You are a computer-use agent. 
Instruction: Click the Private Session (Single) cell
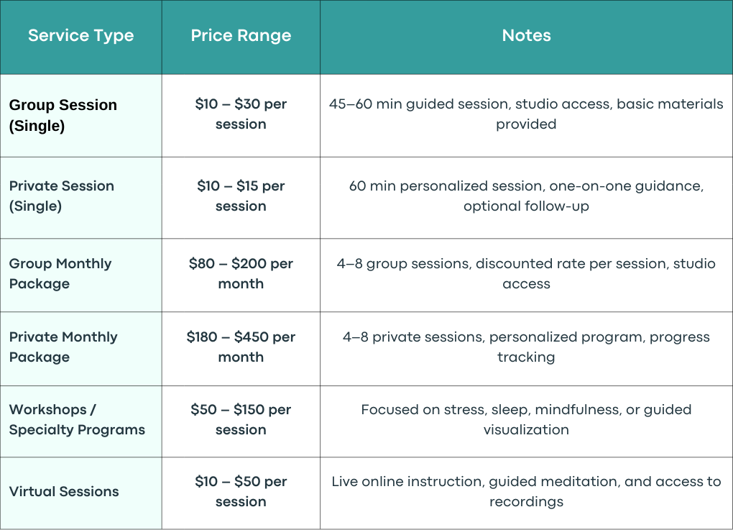(81, 198)
